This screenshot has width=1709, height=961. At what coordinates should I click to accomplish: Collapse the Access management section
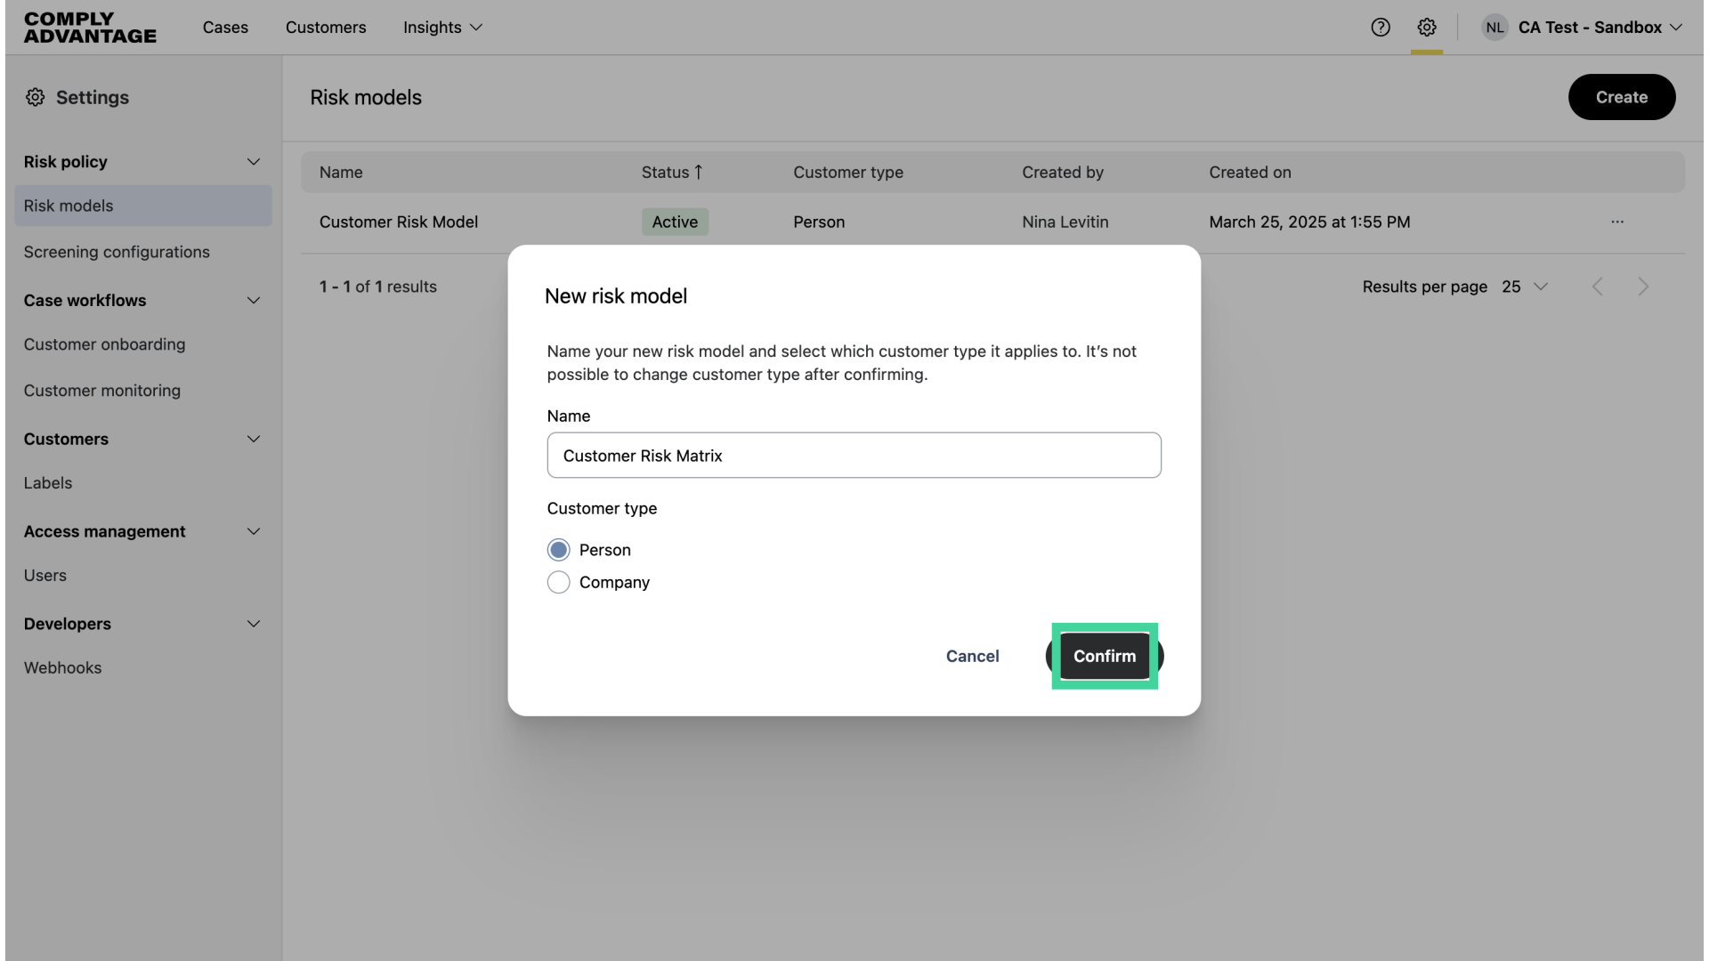pyautogui.click(x=254, y=531)
